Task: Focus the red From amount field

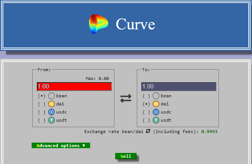Action: coord(74,87)
